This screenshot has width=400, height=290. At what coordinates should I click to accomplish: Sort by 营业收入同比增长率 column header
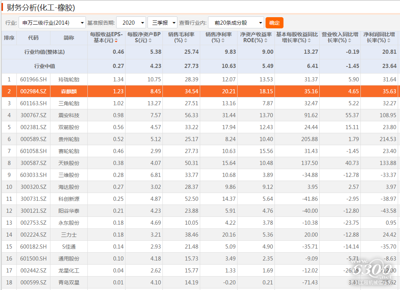coord(340,37)
